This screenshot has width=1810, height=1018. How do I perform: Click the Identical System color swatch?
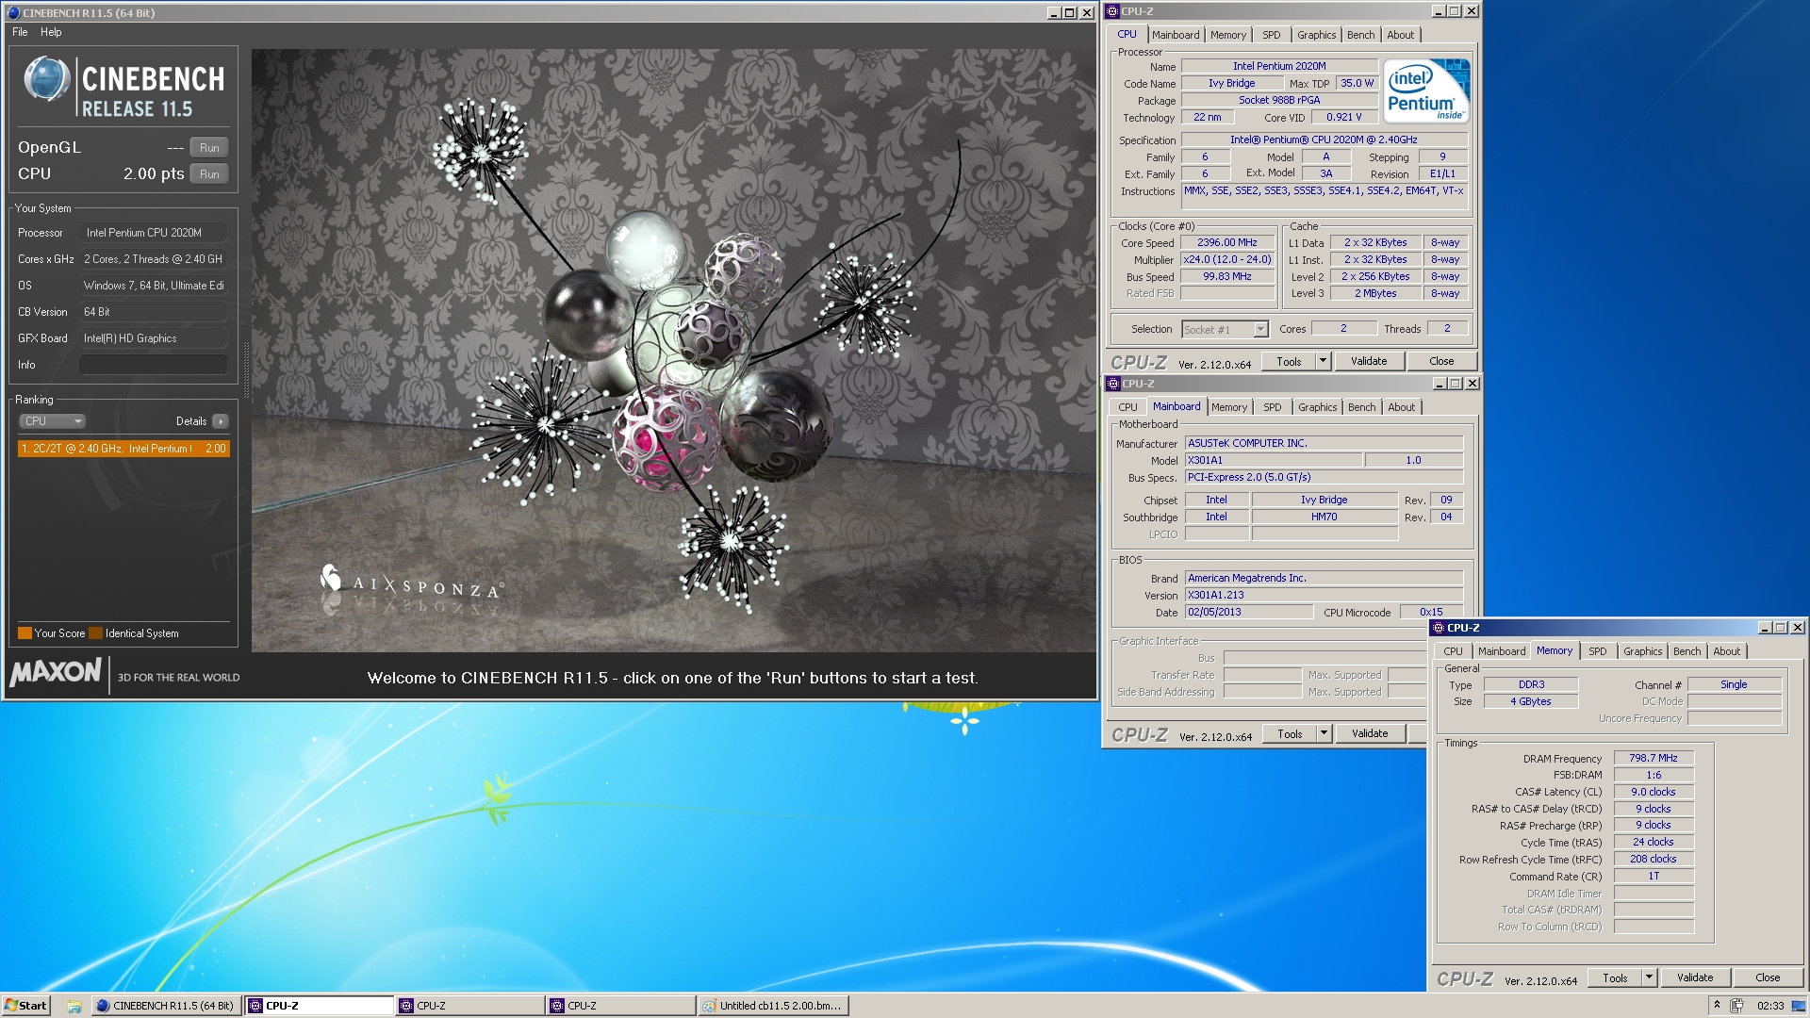coord(95,633)
